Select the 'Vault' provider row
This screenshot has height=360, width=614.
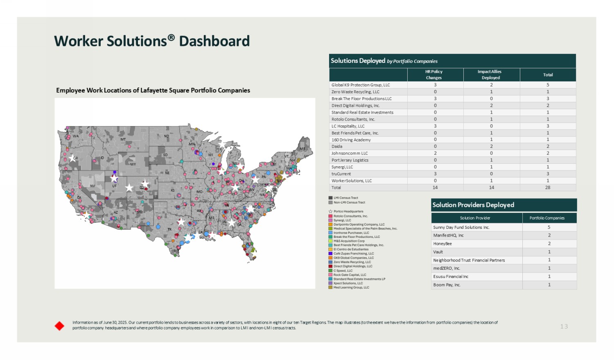[x=504, y=252]
